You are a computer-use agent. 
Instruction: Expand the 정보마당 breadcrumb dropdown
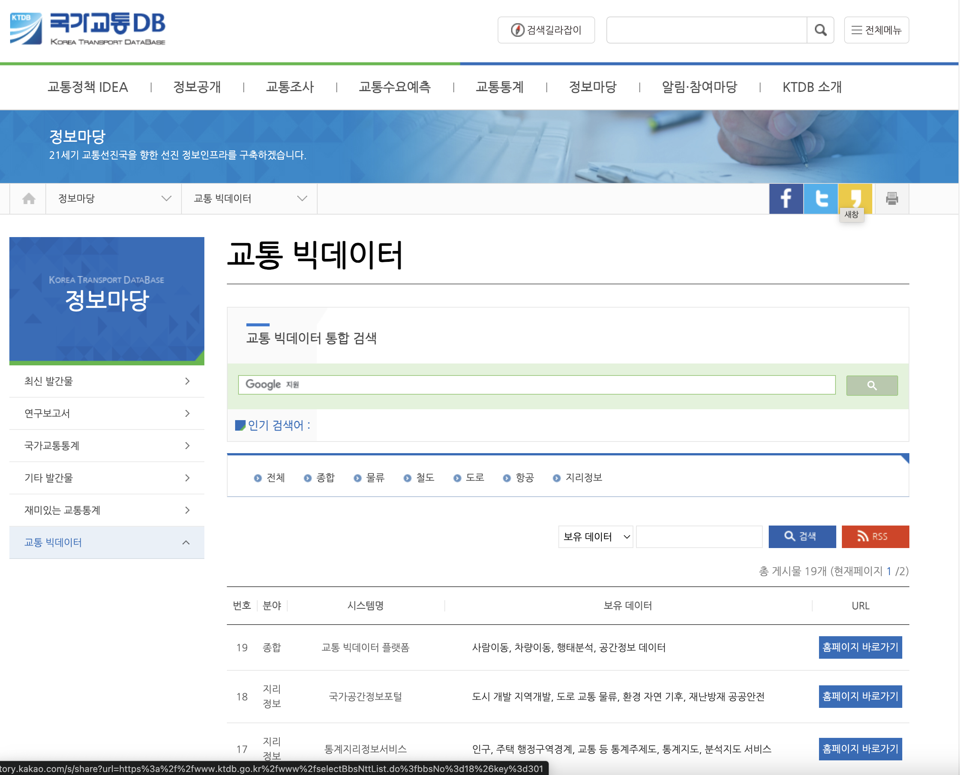tap(114, 199)
